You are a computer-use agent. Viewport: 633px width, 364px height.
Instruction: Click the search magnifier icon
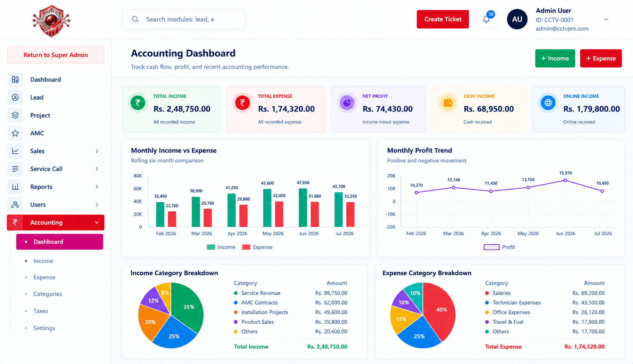[135, 19]
